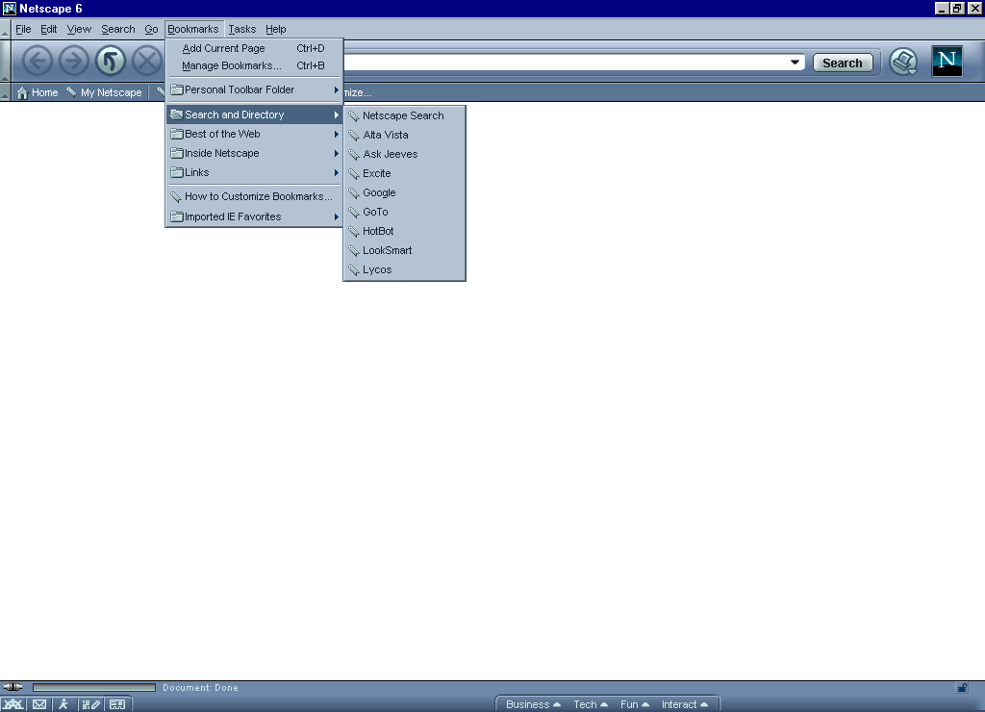Expand the Fun menu in the taskbar
985x712 pixels.
(635, 704)
